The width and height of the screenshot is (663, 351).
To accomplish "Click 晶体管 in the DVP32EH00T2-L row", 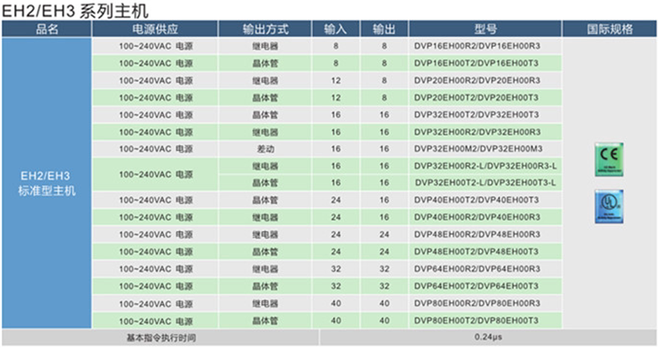I will pyautogui.click(x=265, y=183).
